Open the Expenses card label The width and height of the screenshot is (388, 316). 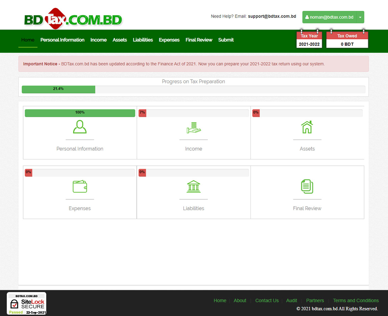(80, 208)
